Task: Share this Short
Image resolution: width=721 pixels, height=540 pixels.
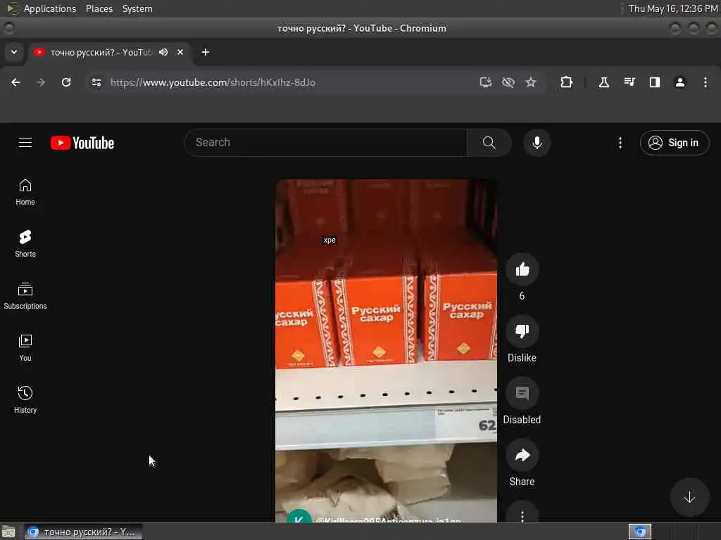Action: tap(522, 456)
